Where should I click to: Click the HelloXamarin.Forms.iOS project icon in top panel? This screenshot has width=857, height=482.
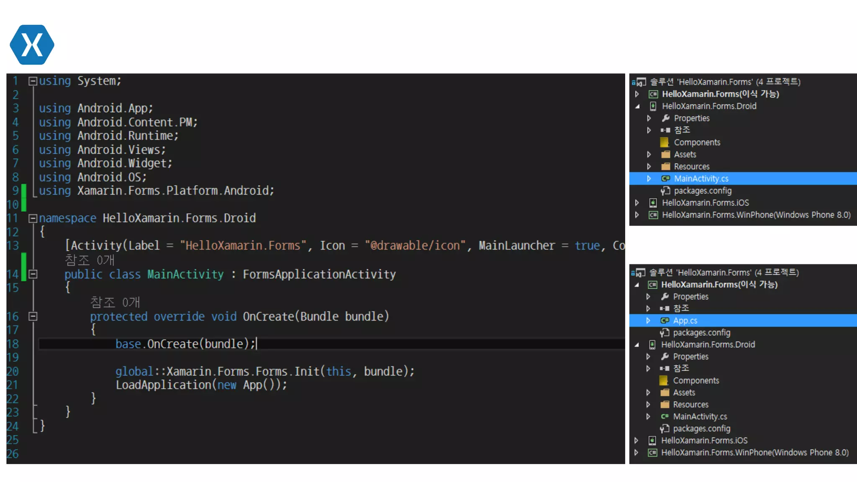pyautogui.click(x=653, y=203)
